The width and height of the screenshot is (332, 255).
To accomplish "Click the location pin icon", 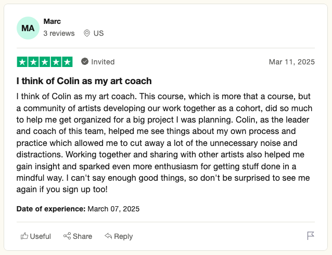I will 86,33.
